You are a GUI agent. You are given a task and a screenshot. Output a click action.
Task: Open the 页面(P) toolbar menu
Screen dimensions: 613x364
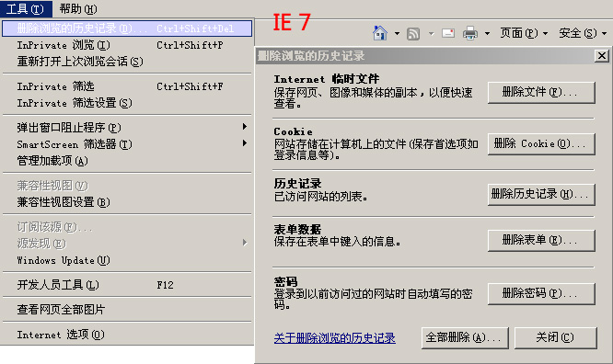[x=524, y=33]
